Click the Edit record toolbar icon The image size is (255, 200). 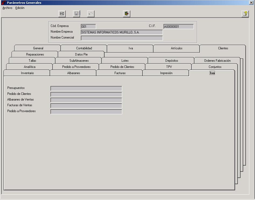(62, 14)
